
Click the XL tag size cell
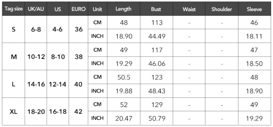pyautogui.click(x=13, y=111)
